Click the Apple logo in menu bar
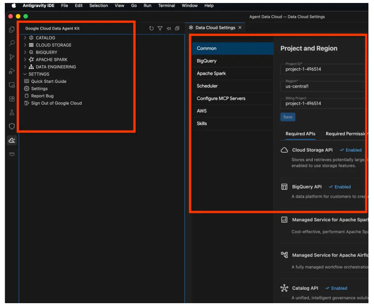Viewport: 374px width, 308px height. [14, 6]
